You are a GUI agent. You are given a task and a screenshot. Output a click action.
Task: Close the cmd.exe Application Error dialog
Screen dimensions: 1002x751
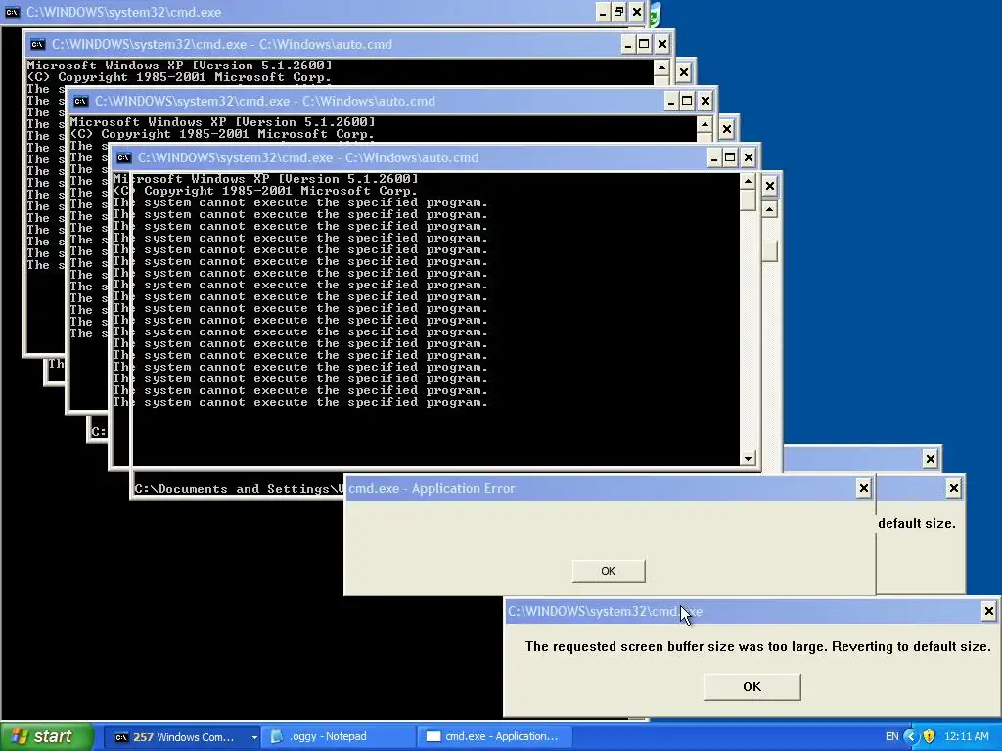(863, 488)
